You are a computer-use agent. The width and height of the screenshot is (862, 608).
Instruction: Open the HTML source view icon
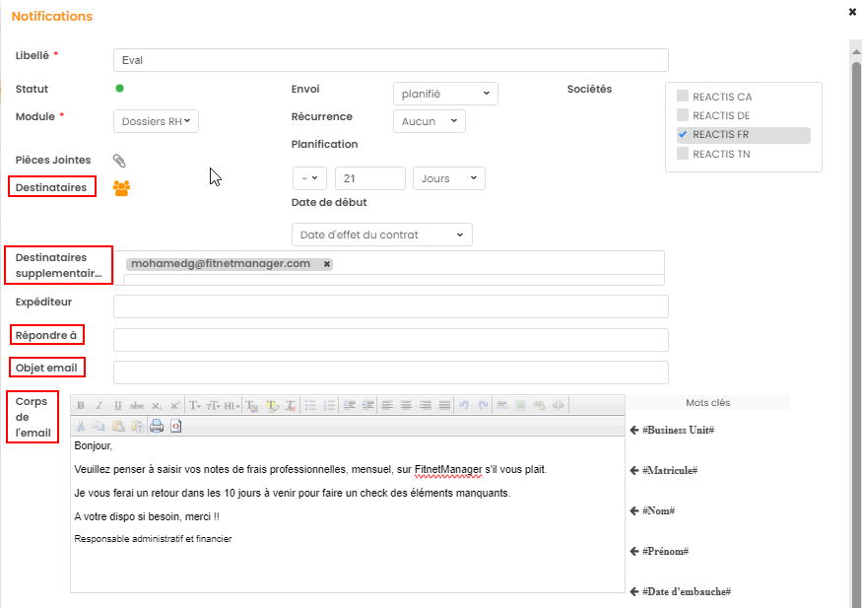(175, 427)
